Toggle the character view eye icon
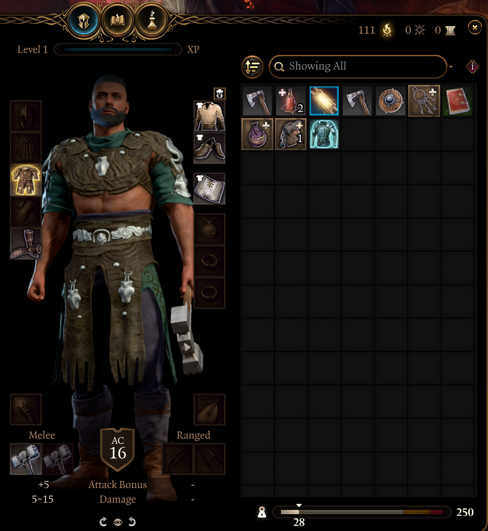The height and width of the screenshot is (531, 488). tap(117, 522)
